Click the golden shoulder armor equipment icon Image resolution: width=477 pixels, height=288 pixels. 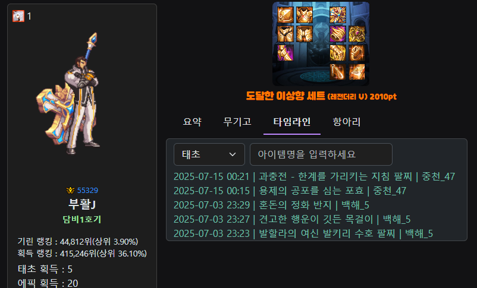(x=285, y=15)
